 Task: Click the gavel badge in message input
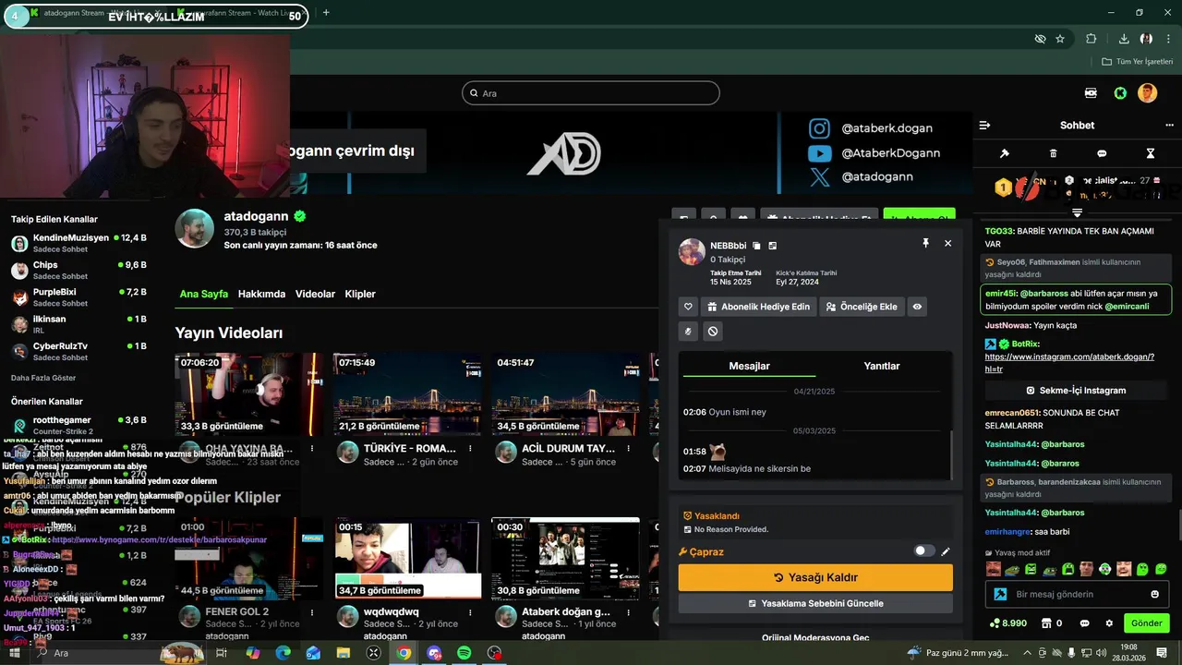pyautogui.click(x=999, y=594)
